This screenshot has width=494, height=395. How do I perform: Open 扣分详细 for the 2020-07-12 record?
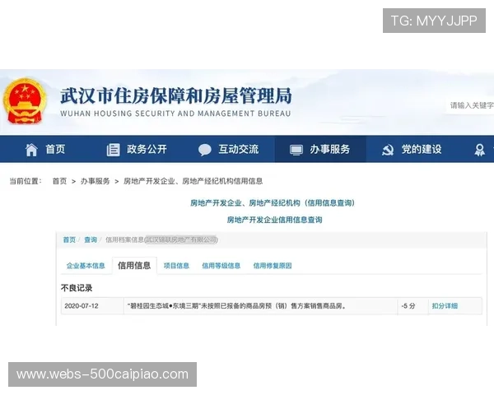click(x=445, y=306)
